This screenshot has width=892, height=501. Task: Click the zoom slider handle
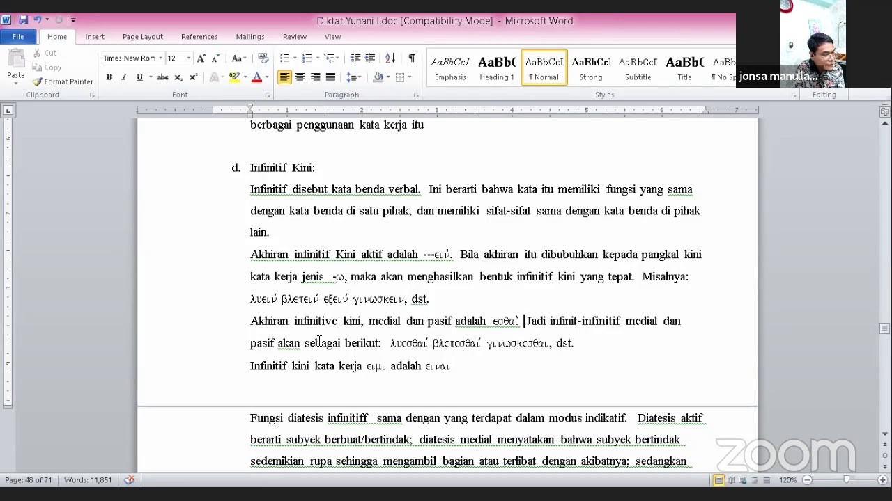pyautogui.click(x=847, y=480)
